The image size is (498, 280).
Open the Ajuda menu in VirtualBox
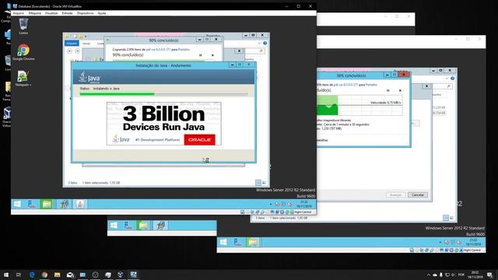click(x=102, y=13)
